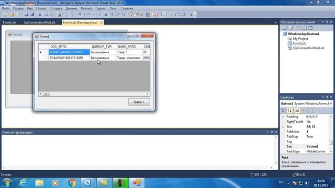Open the Сервис menu
The image size is (335, 188).
[x=100, y=8]
